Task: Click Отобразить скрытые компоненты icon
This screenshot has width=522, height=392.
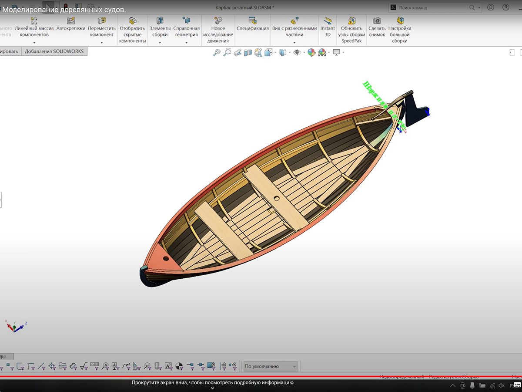Action: [132, 21]
